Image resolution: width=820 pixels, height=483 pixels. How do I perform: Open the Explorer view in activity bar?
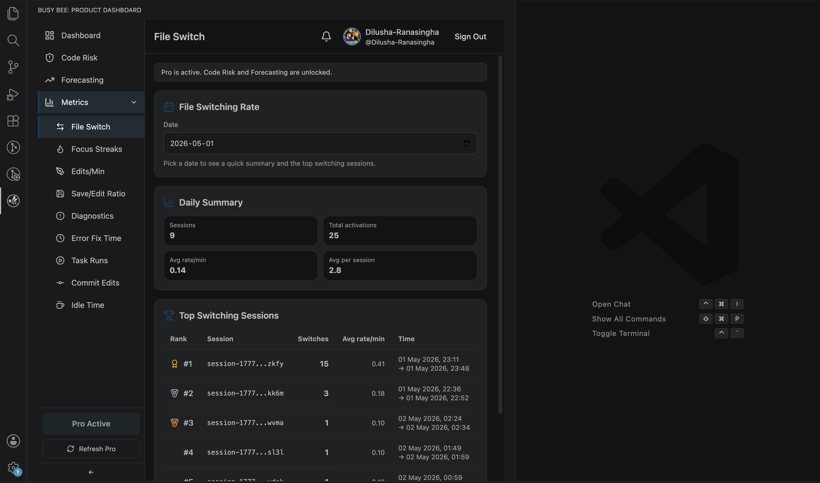point(13,13)
